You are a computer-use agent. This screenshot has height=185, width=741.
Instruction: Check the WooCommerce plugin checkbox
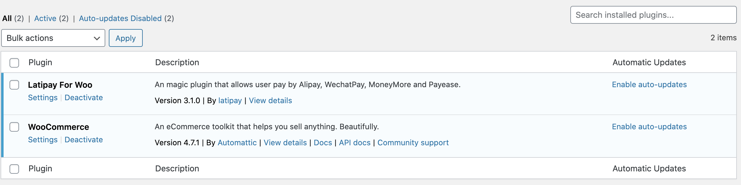click(14, 127)
